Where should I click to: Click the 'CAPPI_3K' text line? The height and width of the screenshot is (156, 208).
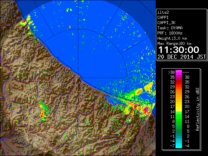click(x=166, y=23)
